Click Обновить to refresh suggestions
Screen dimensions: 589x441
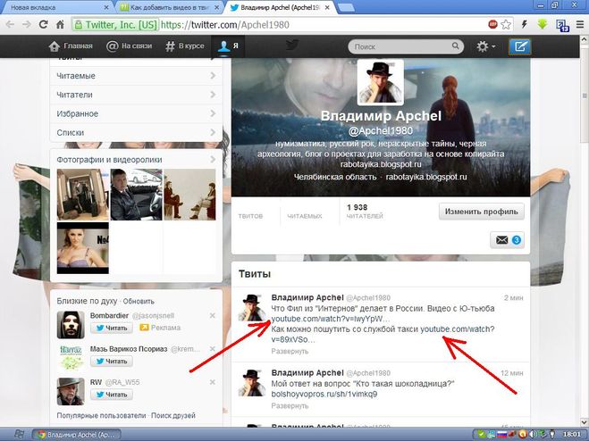tap(139, 301)
